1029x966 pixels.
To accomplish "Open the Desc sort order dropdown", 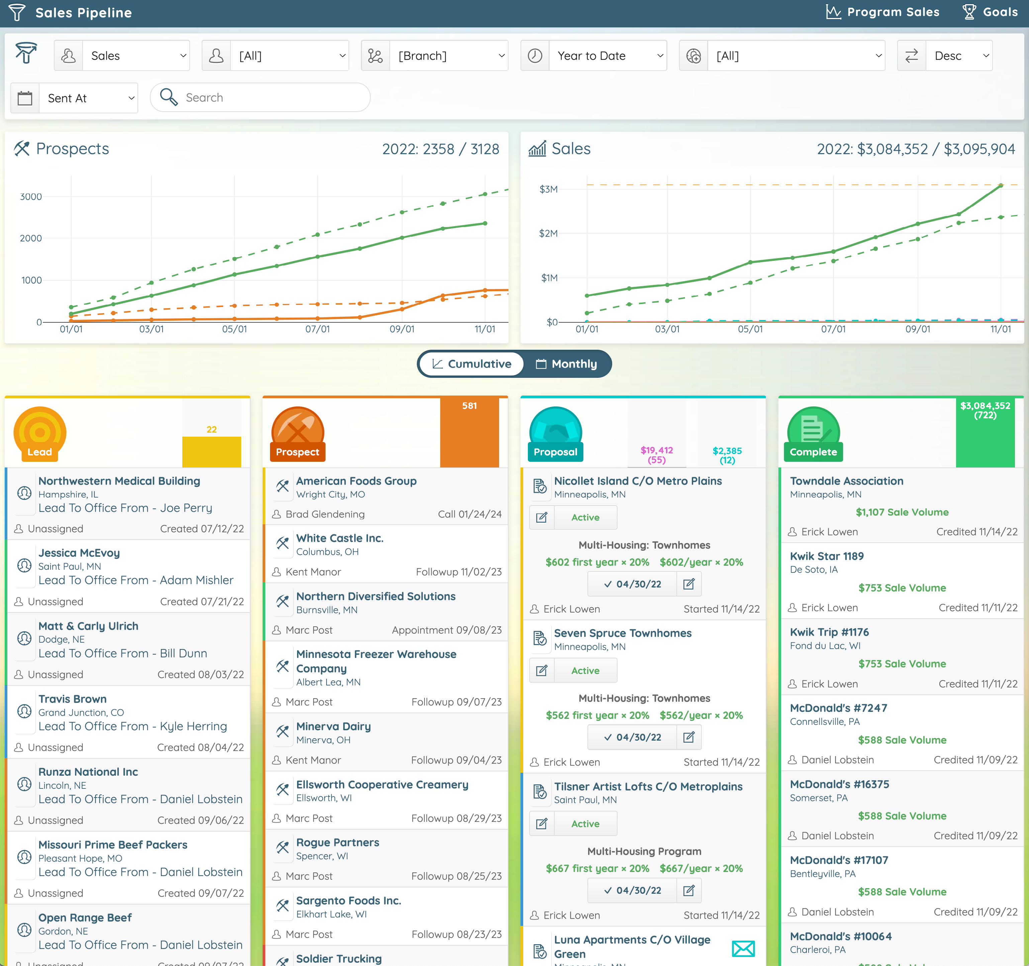I will [959, 56].
